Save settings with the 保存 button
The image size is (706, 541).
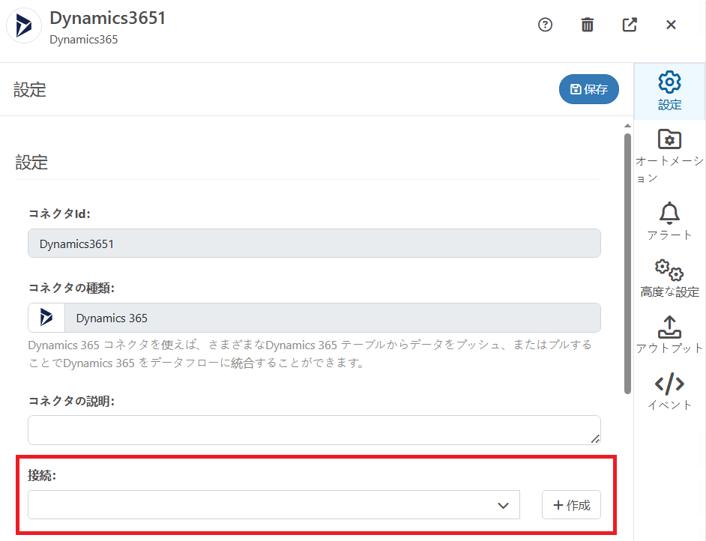pyautogui.click(x=588, y=89)
